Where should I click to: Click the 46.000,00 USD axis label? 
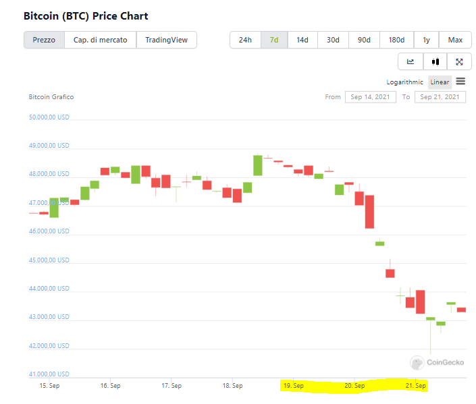tap(49, 231)
